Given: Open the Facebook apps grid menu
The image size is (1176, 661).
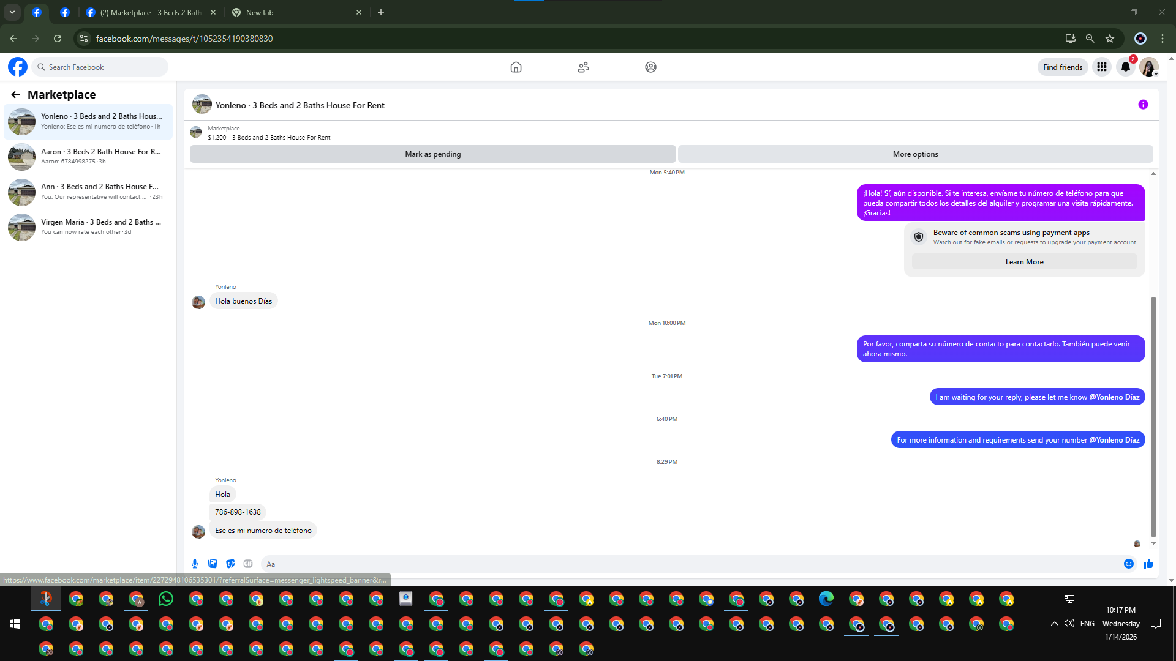Looking at the screenshot, I should coord(1101,67).
